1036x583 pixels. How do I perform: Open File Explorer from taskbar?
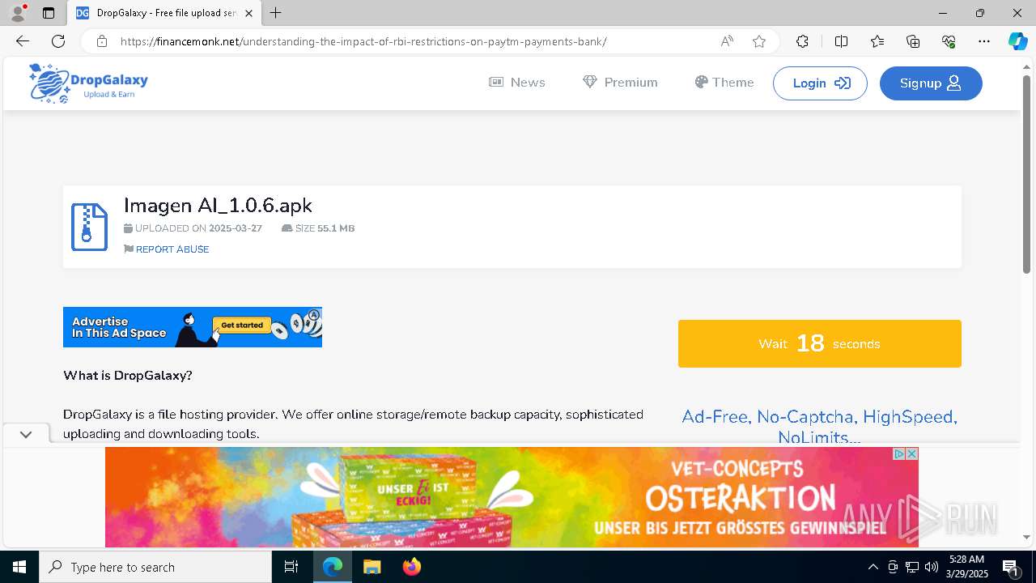tap(372, 567)
